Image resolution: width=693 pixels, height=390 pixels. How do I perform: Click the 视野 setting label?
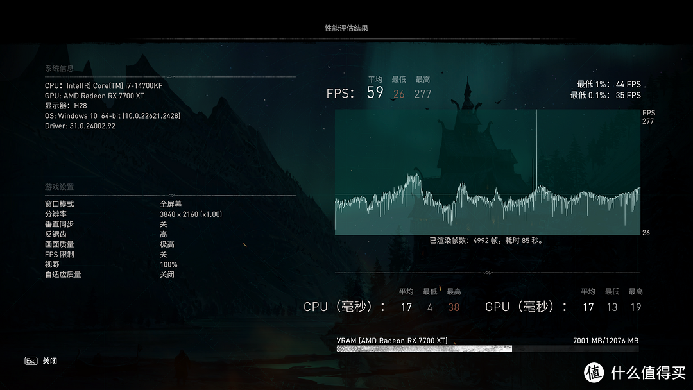point(52,264)
